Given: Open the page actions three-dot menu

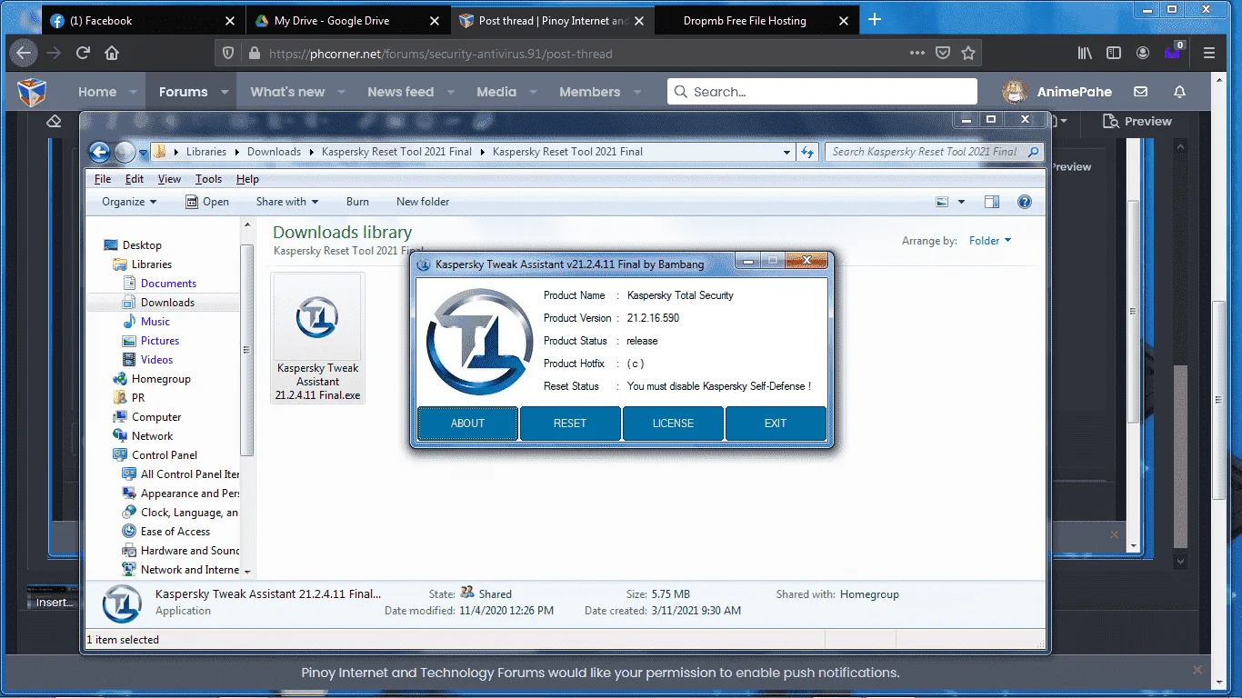Looking at the screenshot, I should 917,53.
